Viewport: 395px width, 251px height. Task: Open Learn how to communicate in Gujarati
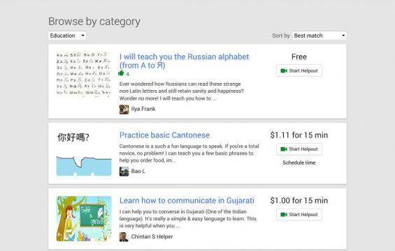187,201
